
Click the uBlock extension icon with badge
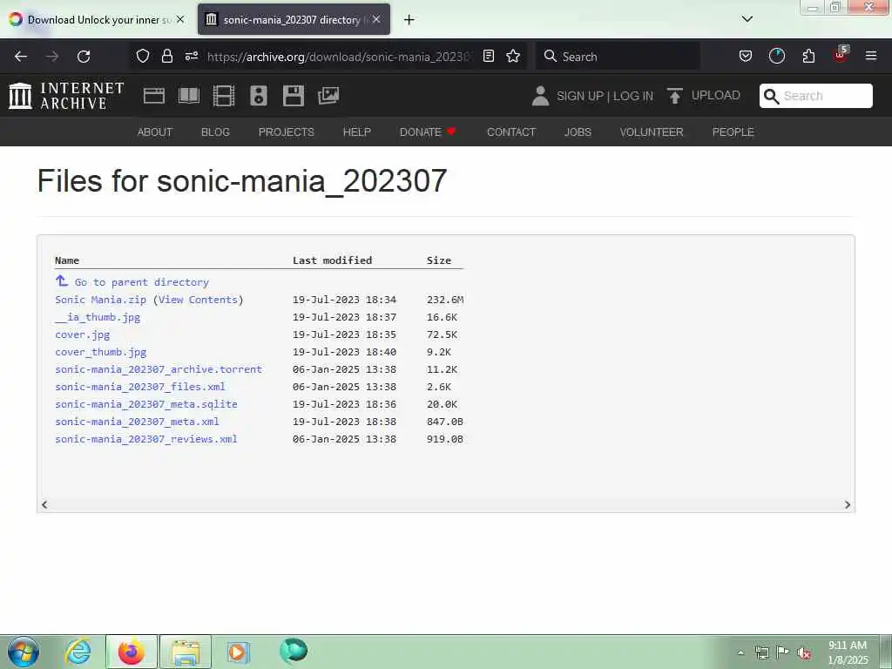tap(841, 55)
